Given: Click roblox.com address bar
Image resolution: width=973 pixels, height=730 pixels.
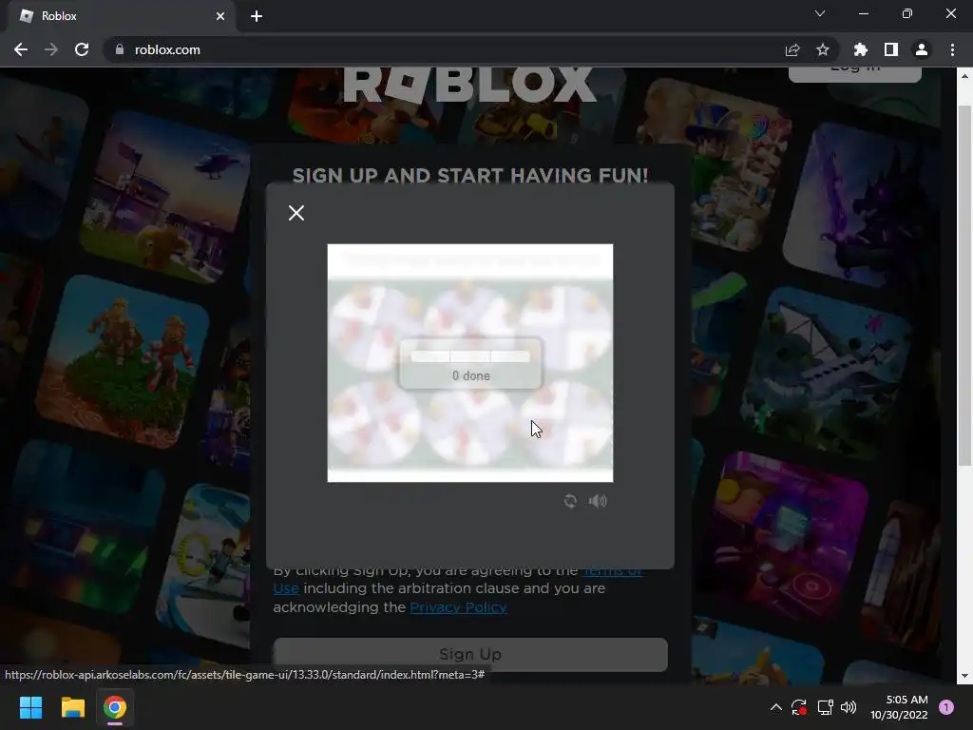Looking at the screenshot, I should point(447,49).
